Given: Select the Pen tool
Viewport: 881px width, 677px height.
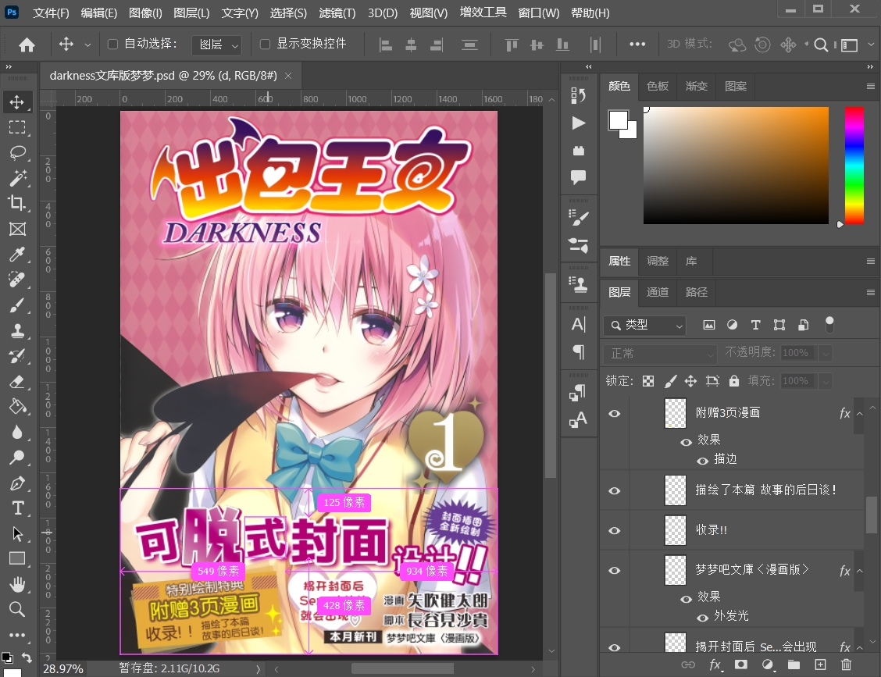Looking at the screenshot, I should pos(17,483).
